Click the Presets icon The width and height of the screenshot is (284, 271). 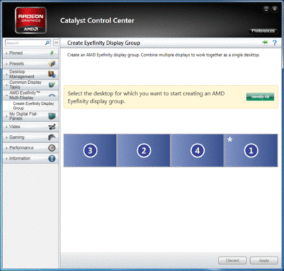[52, 64]
